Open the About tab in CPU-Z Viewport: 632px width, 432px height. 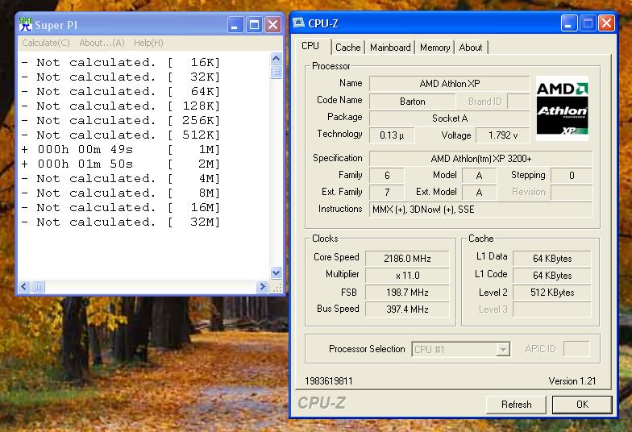click(471, 48)
